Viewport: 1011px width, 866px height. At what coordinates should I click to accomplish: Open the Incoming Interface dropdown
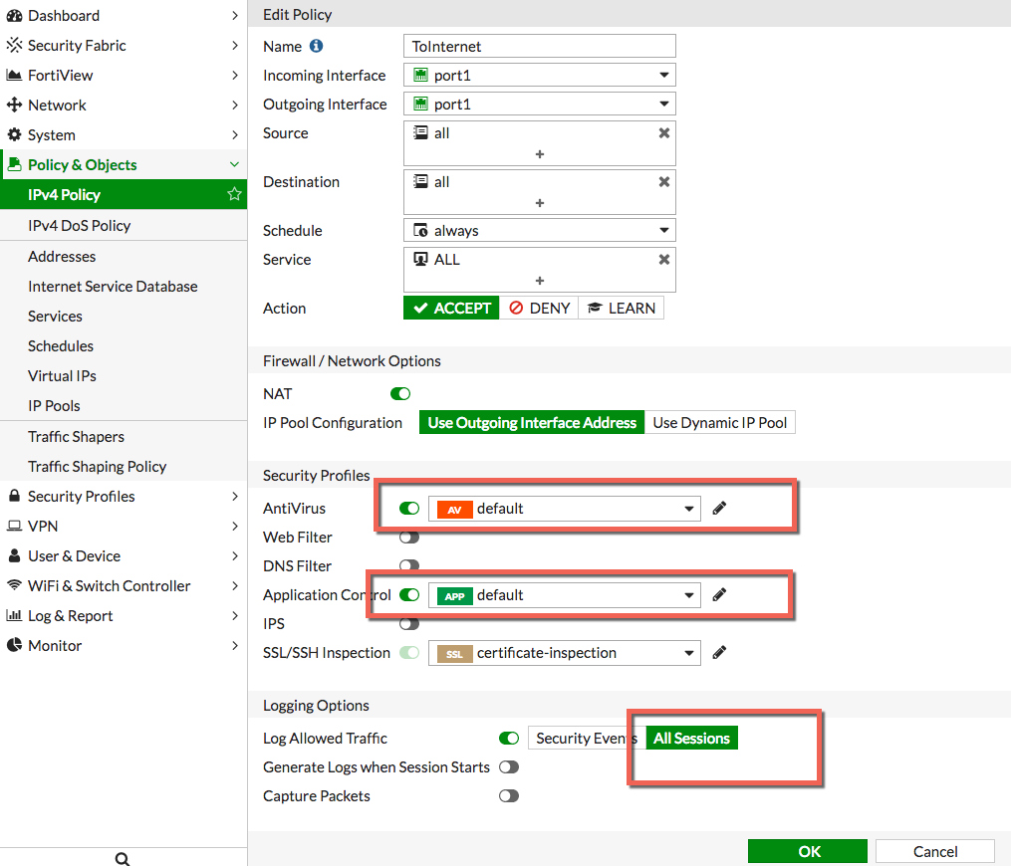tap(540, 75)
